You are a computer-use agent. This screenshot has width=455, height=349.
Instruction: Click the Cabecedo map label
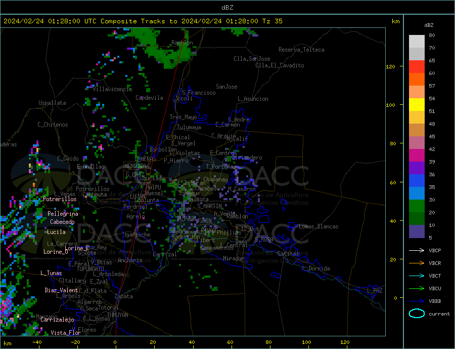pos(62,222)
